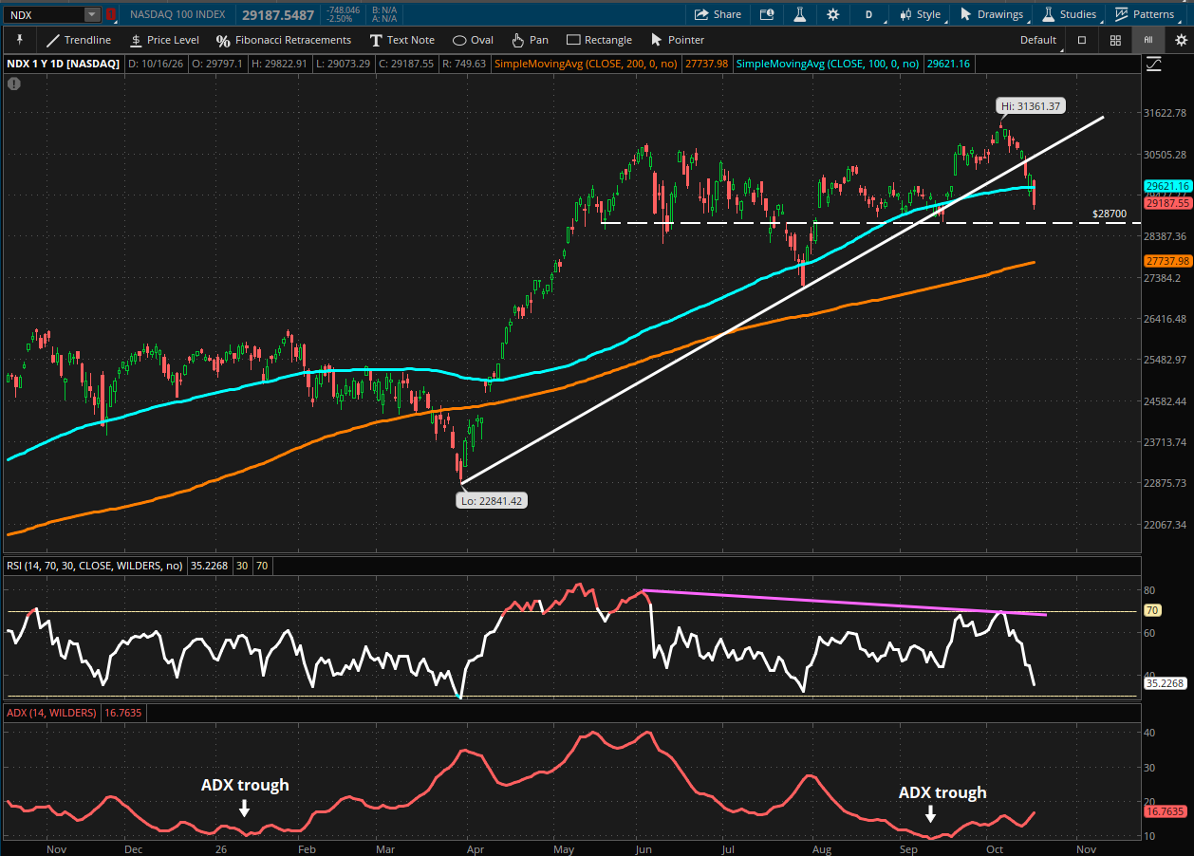Image resolution: width=1194 pixels, height=856 pixels.
Task: Open chart settings gear in top bar
Action: tap(832, 14)
